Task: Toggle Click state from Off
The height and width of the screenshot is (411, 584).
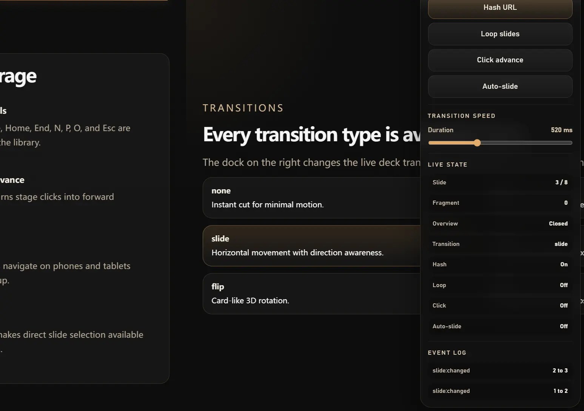Action: point(500,305)
